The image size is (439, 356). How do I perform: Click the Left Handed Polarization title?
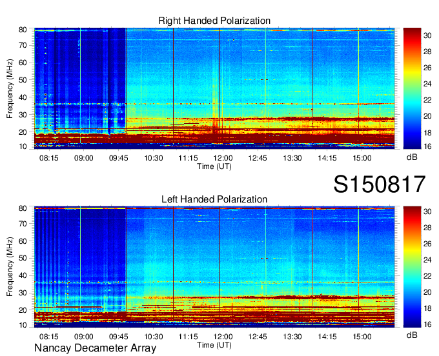point(214,199)
